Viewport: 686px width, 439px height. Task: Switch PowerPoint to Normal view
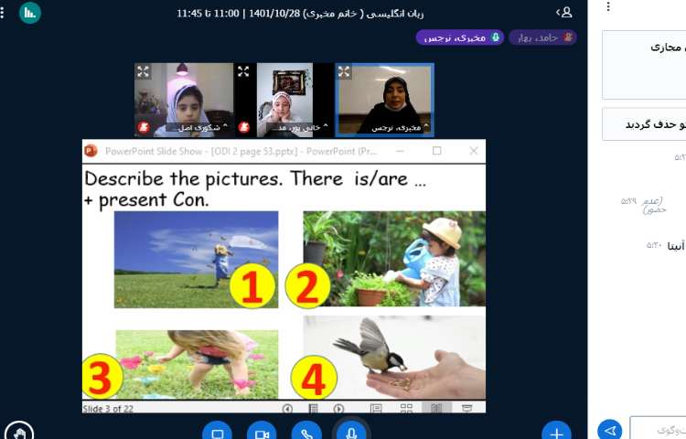pyautogui.click(x=376, y=408)
